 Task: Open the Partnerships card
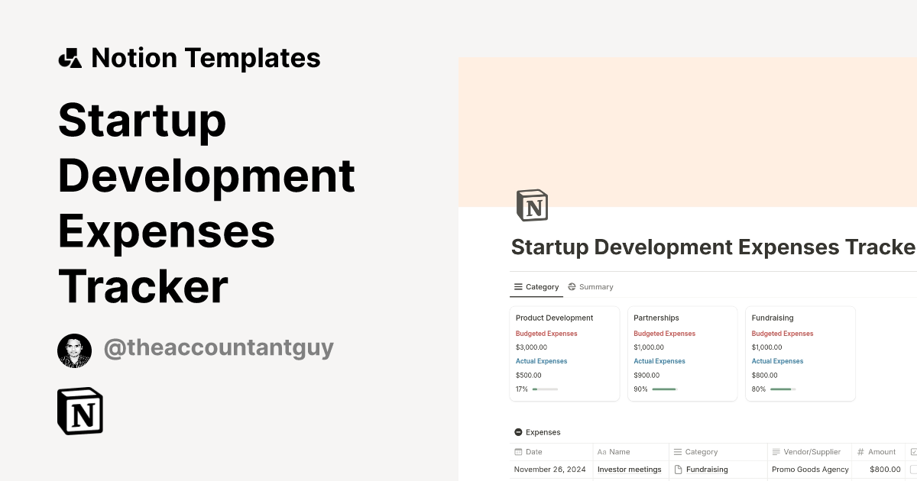click(682, 353)
